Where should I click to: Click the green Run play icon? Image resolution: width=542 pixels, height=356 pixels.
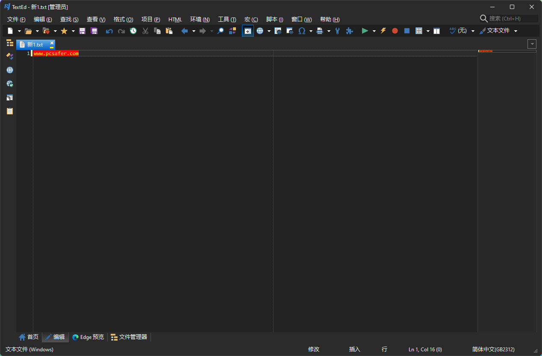(x=365, y=31)
